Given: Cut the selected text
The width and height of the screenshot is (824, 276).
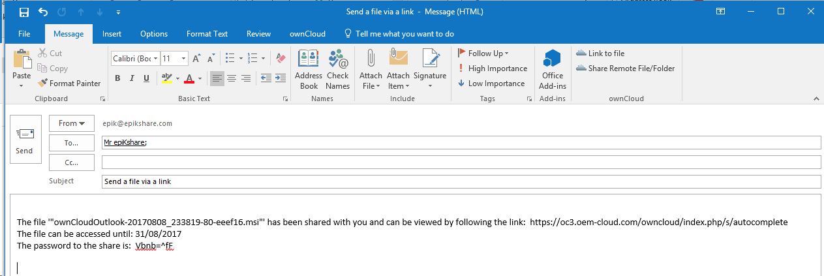Looking at the screenshot, I should click(x=50, y=54).
